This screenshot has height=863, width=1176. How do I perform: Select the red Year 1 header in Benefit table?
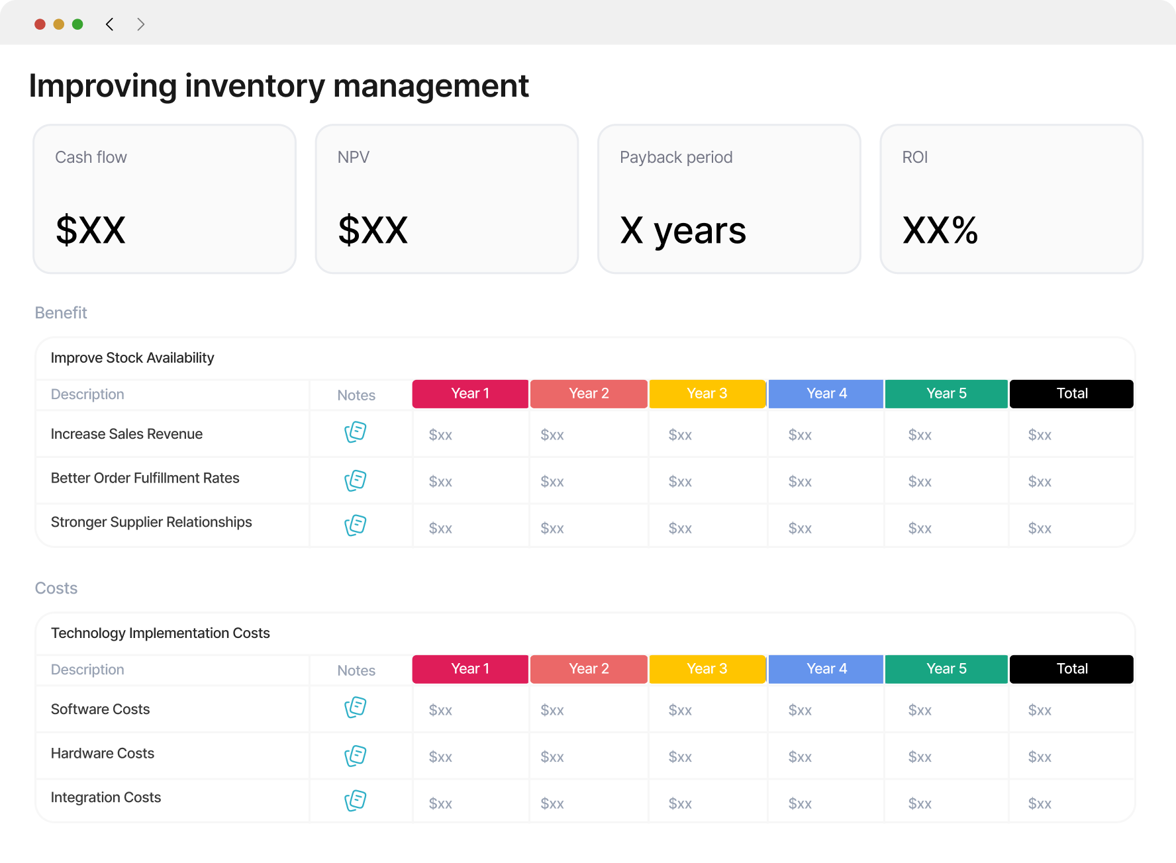point(470,394)
